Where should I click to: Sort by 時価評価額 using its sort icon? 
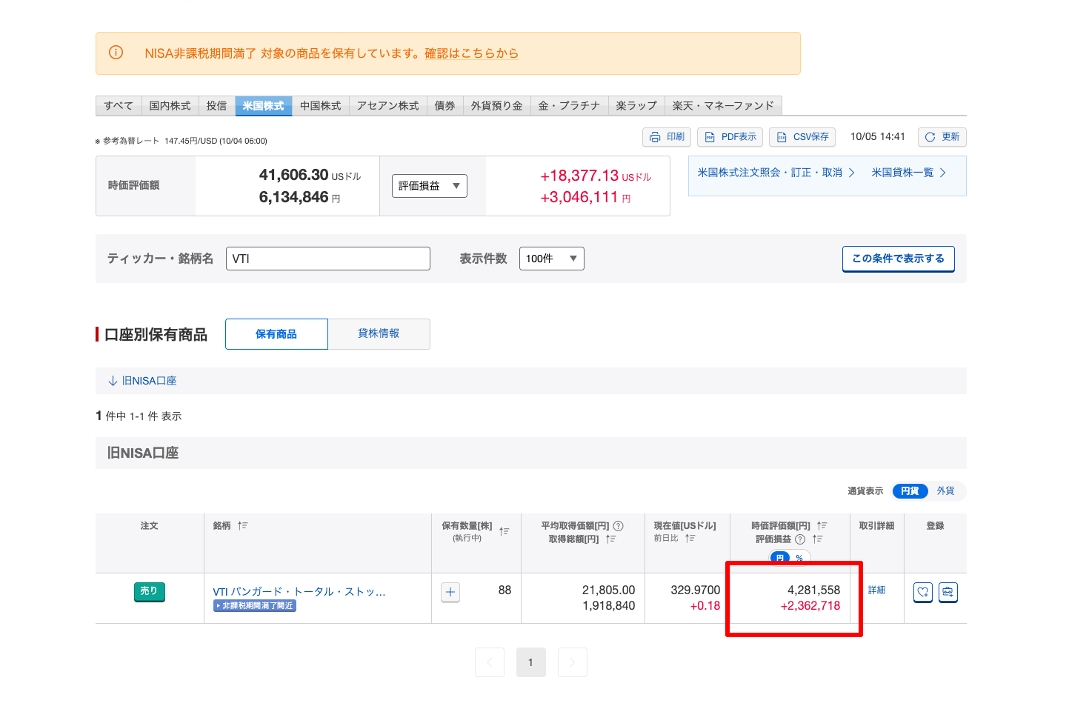click(x=822, y=525)
